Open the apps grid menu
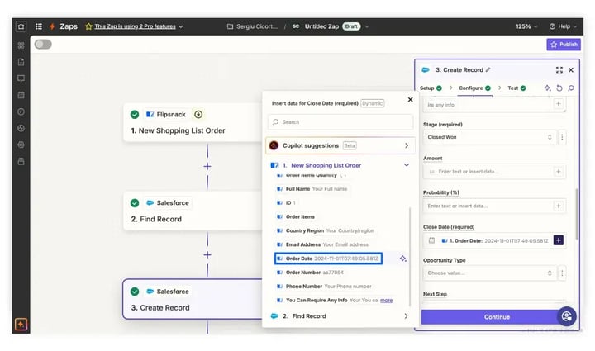This screenshot has width=595, height=351. click(39, 26)
